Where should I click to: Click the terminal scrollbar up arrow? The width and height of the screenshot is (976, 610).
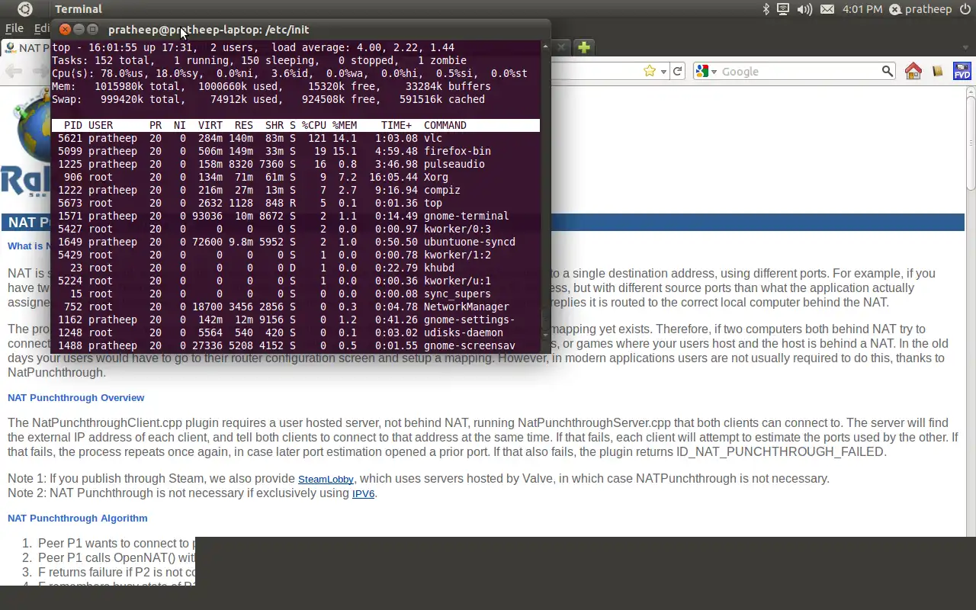[x=545, y=46]
